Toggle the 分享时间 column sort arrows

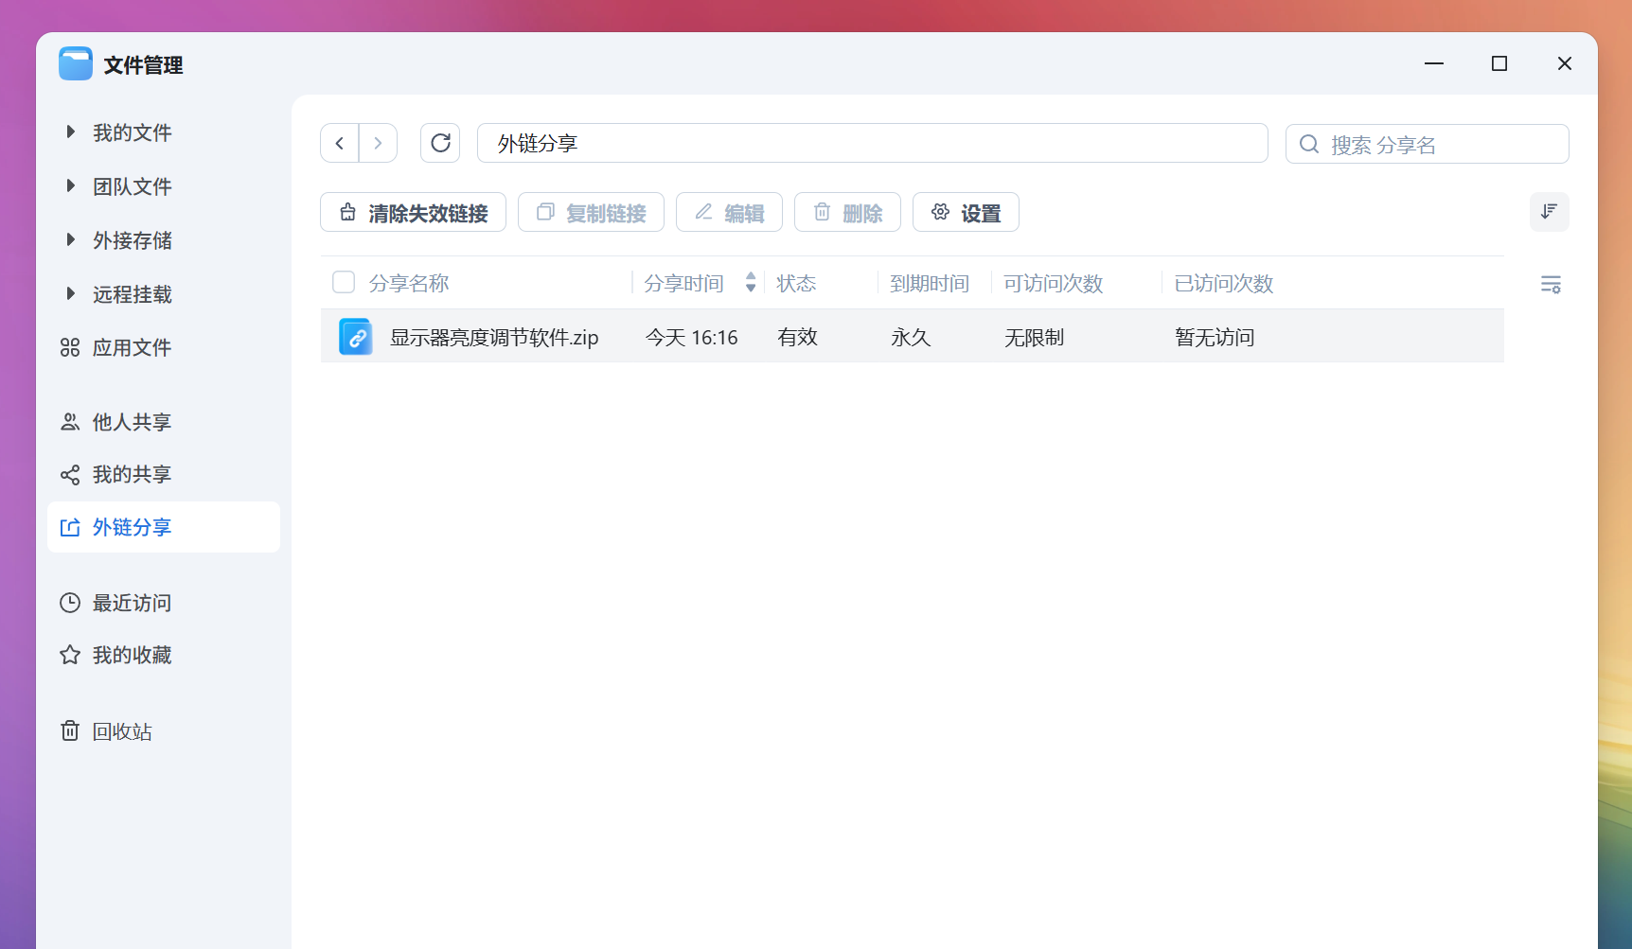tap(750, 282)
